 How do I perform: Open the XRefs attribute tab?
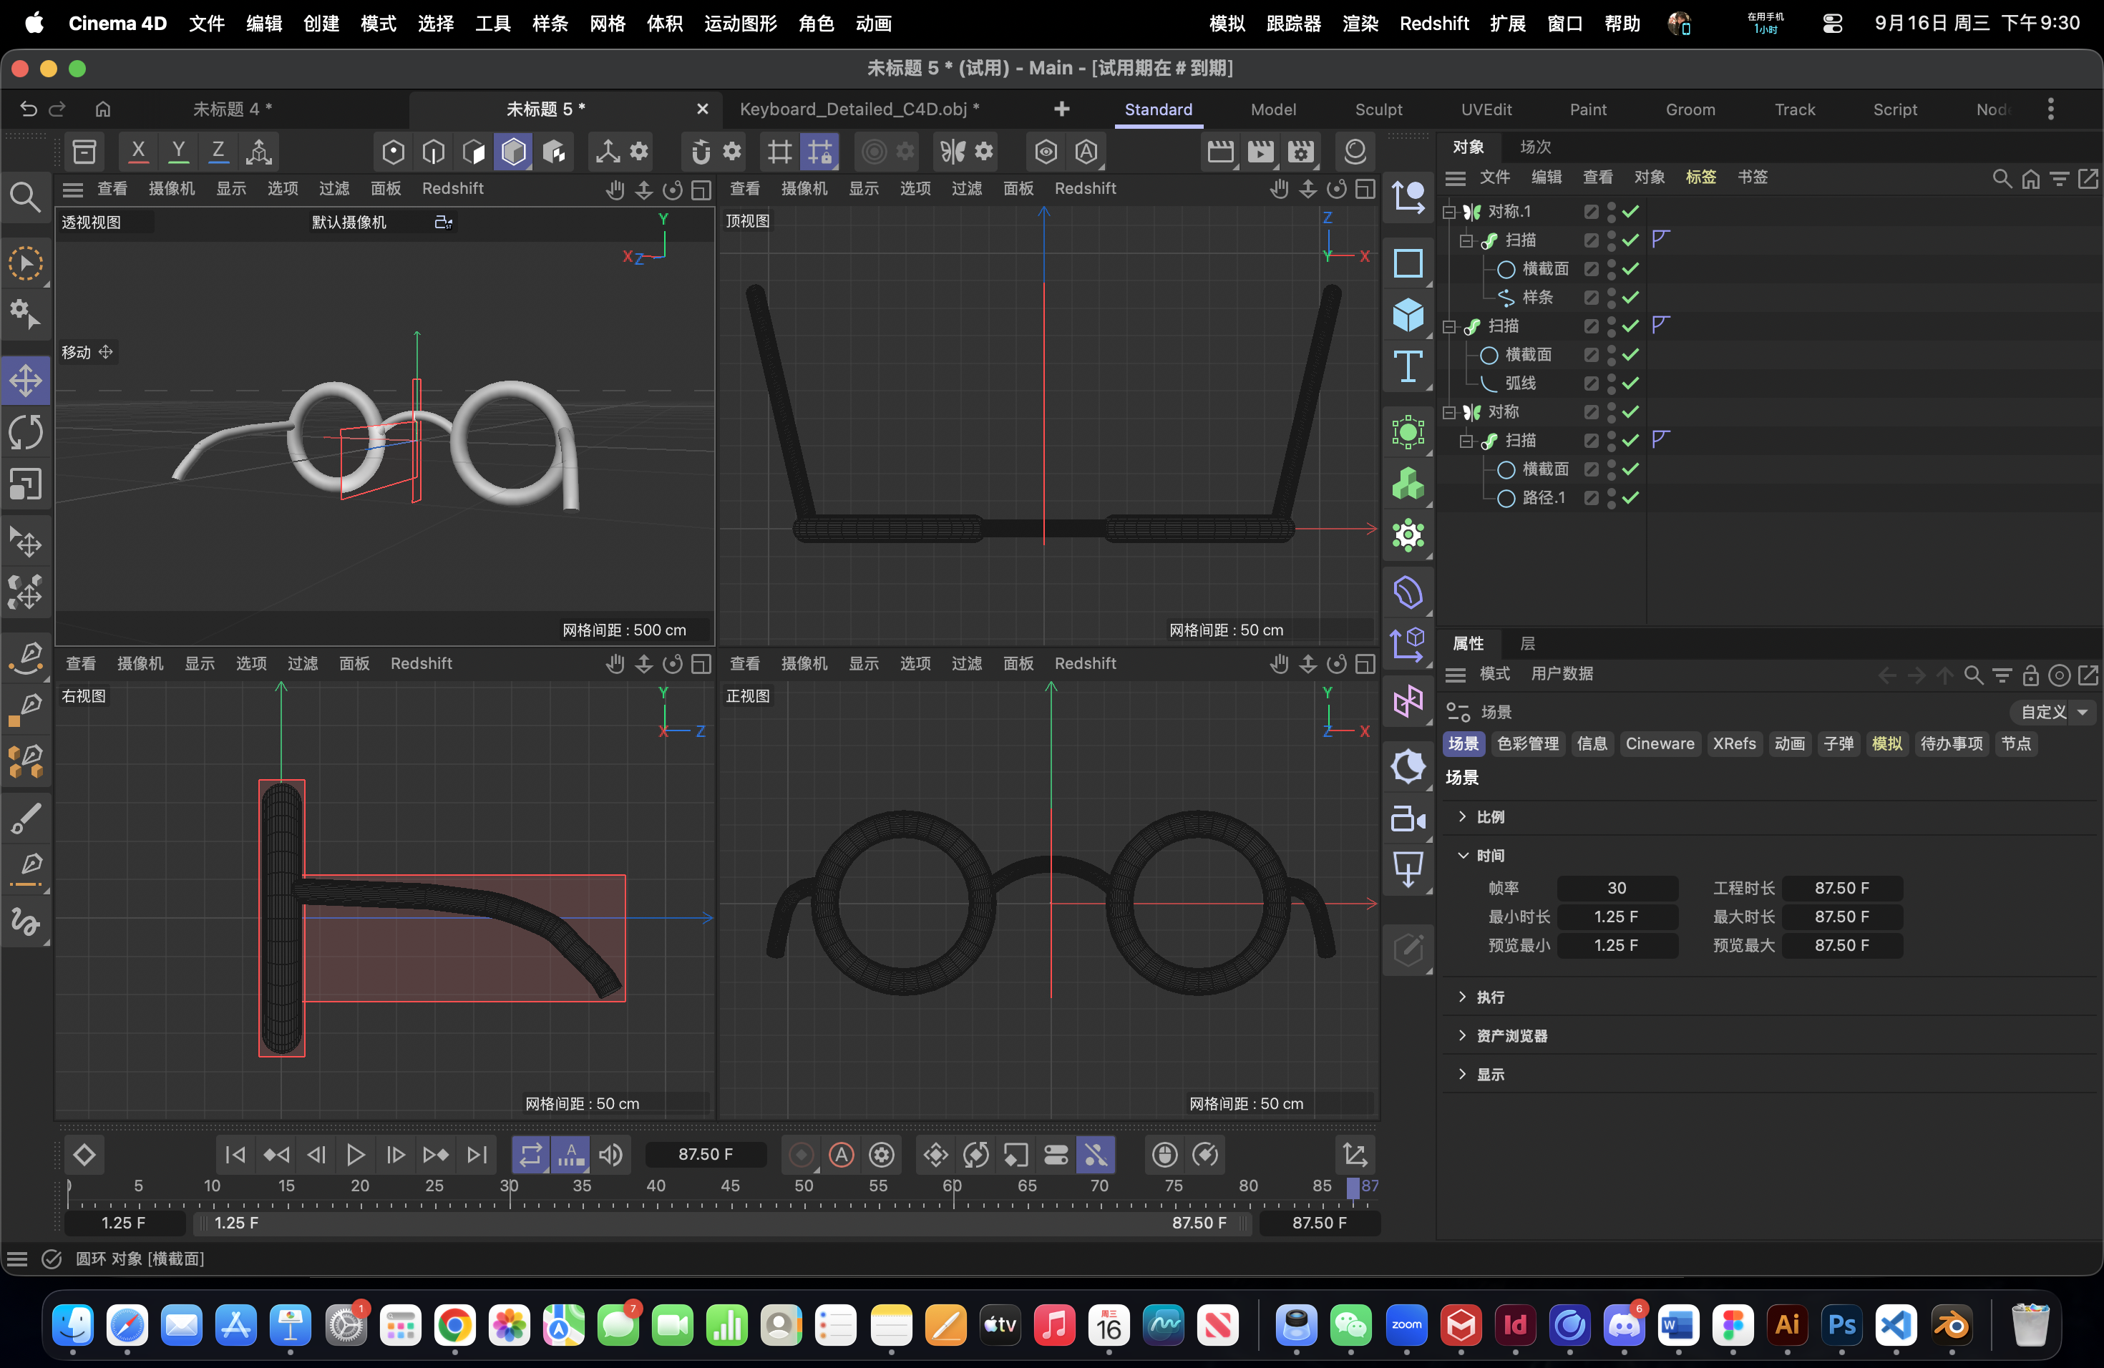pos(1733,744)
